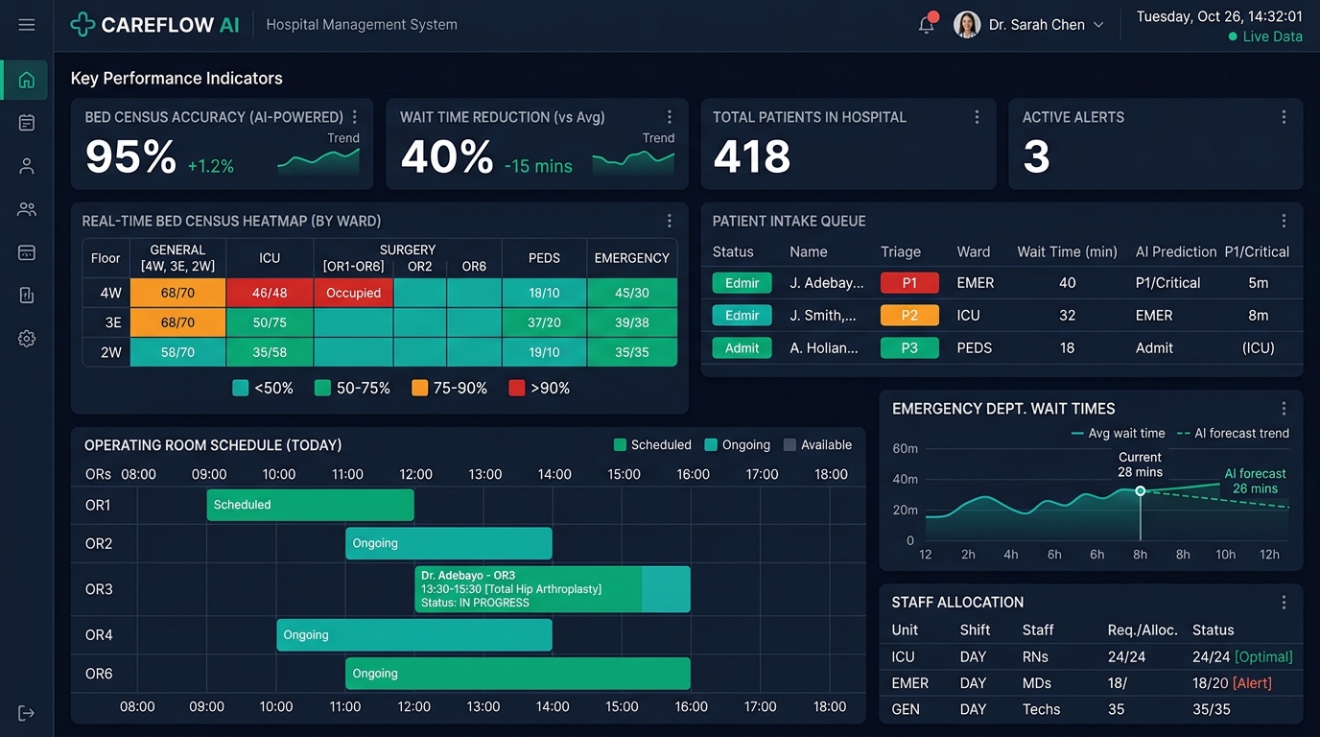Viewport: 1320px width, 737px height.
Task: Open the chart report sidebar icon
Action: 26,296
